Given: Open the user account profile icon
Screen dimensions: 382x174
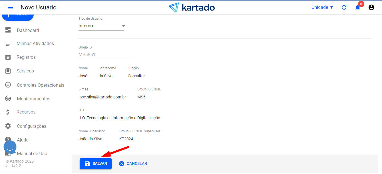Looking at the screenshot, I should pyautogui.click(x=371, y=7).
